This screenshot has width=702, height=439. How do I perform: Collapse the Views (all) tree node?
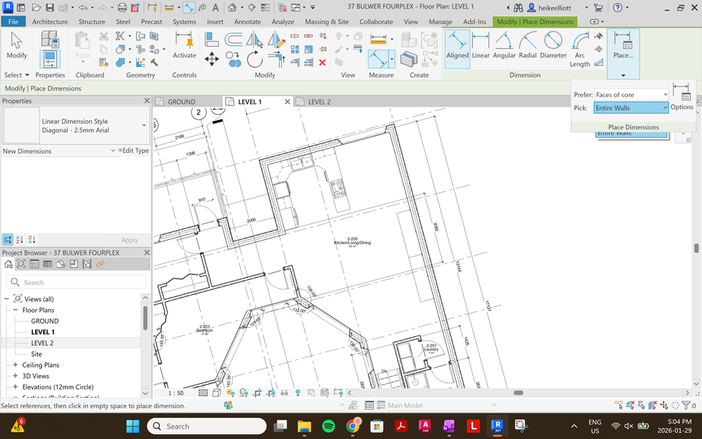(7, 298)
